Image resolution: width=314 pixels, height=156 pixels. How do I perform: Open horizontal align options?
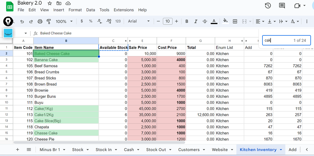(260, 21)
